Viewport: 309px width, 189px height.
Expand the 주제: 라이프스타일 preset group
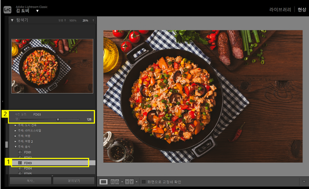pos(16,130)
